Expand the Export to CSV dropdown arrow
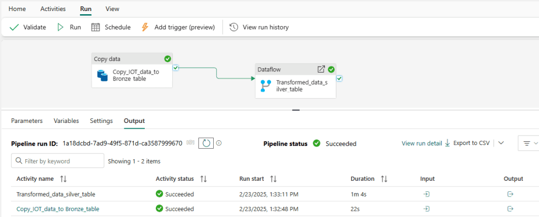This screenshot has height=217, width=539. pyautogui.click(x=501, y=143)
